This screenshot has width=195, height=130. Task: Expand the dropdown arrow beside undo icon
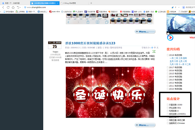[x=21, y=7]
